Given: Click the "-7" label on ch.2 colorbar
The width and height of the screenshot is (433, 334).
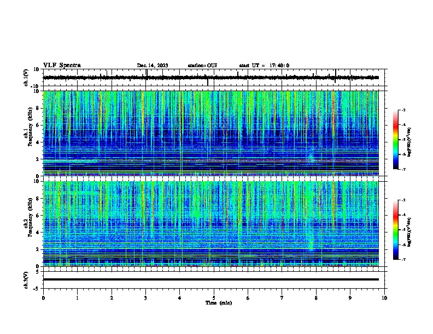Looking at the screenshot, I should 403,260.
